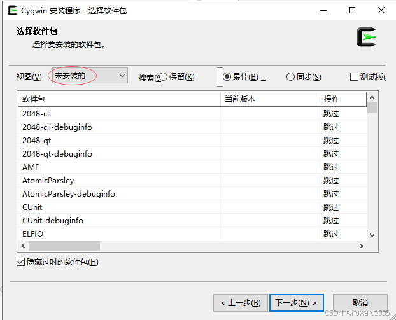
Task: Click the 软件包 column header
Action: tap(119, 99)
